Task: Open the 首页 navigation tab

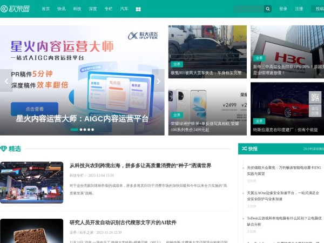Action: [46, 9]
